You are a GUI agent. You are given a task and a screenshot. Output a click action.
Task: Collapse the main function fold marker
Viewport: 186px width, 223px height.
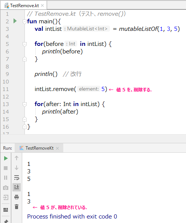(x=24, y=21)
